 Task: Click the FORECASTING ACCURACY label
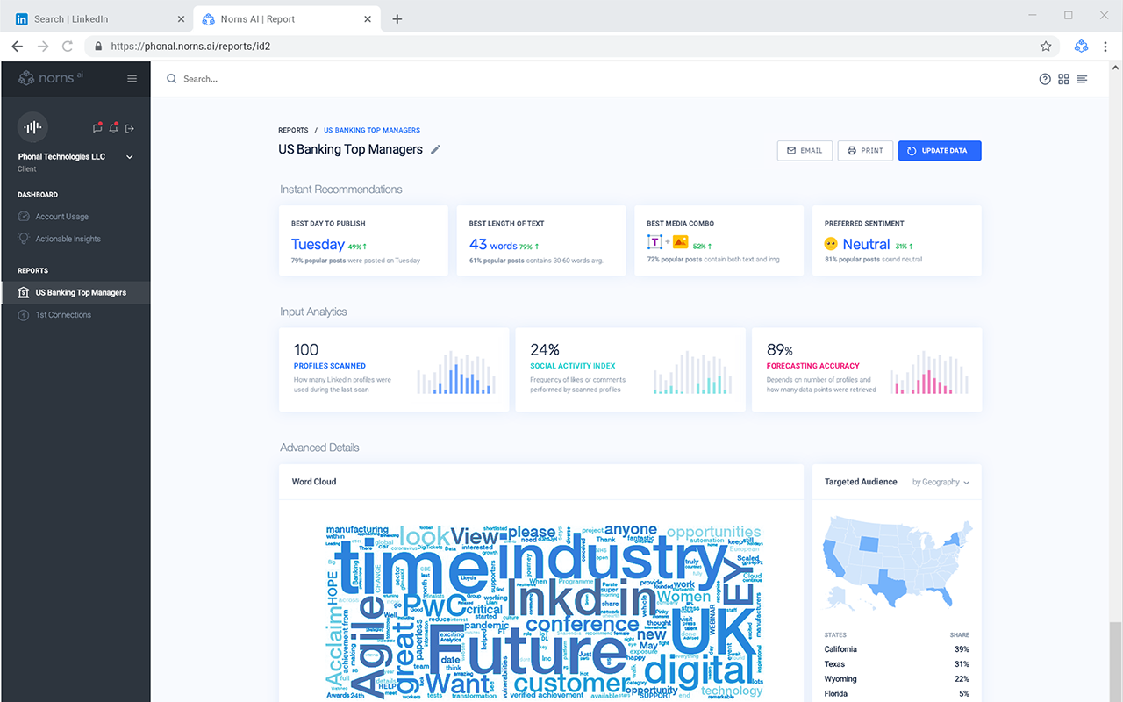coord(813,366)
